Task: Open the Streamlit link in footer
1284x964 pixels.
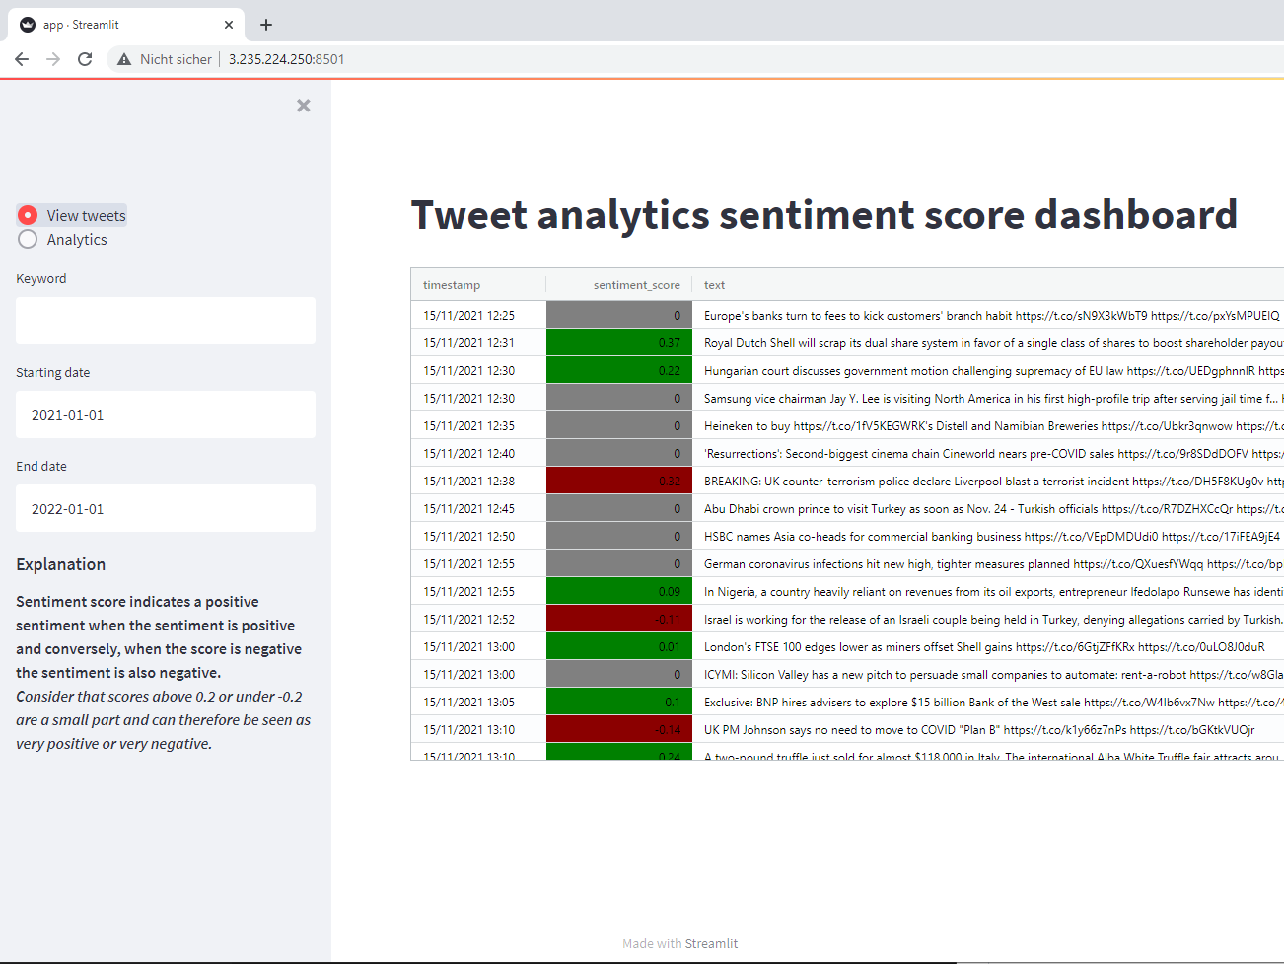Action: (710, 943)
